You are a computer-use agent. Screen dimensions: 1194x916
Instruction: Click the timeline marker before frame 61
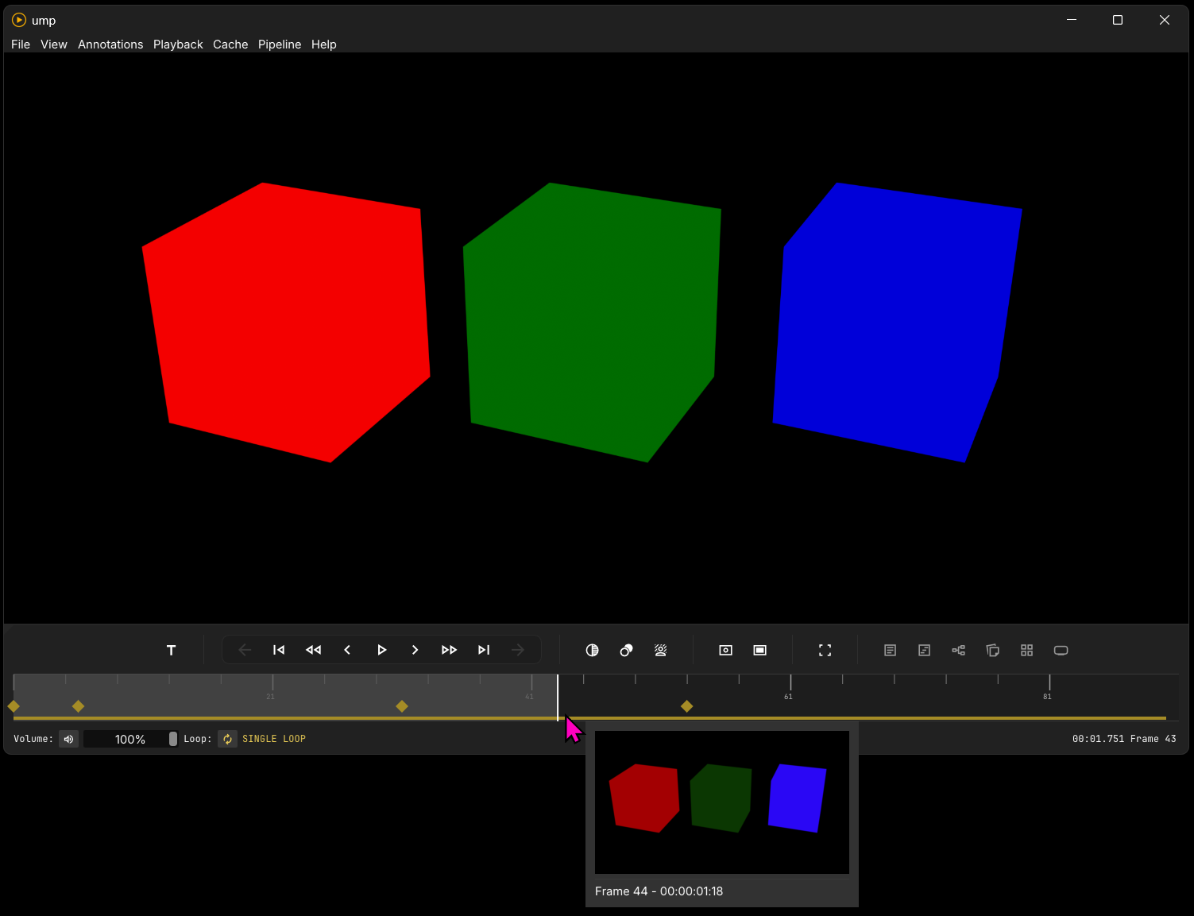(687, 706)
